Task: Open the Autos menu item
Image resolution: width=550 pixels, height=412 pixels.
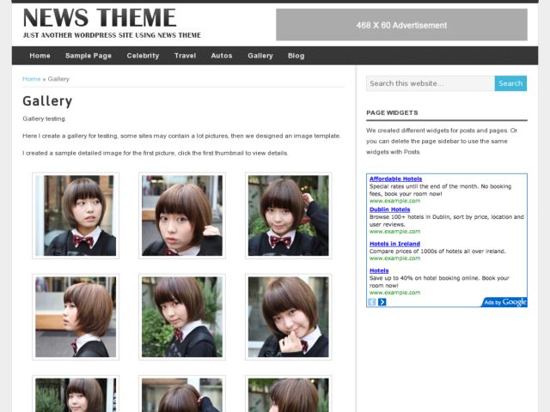Action: click(222, 56)
